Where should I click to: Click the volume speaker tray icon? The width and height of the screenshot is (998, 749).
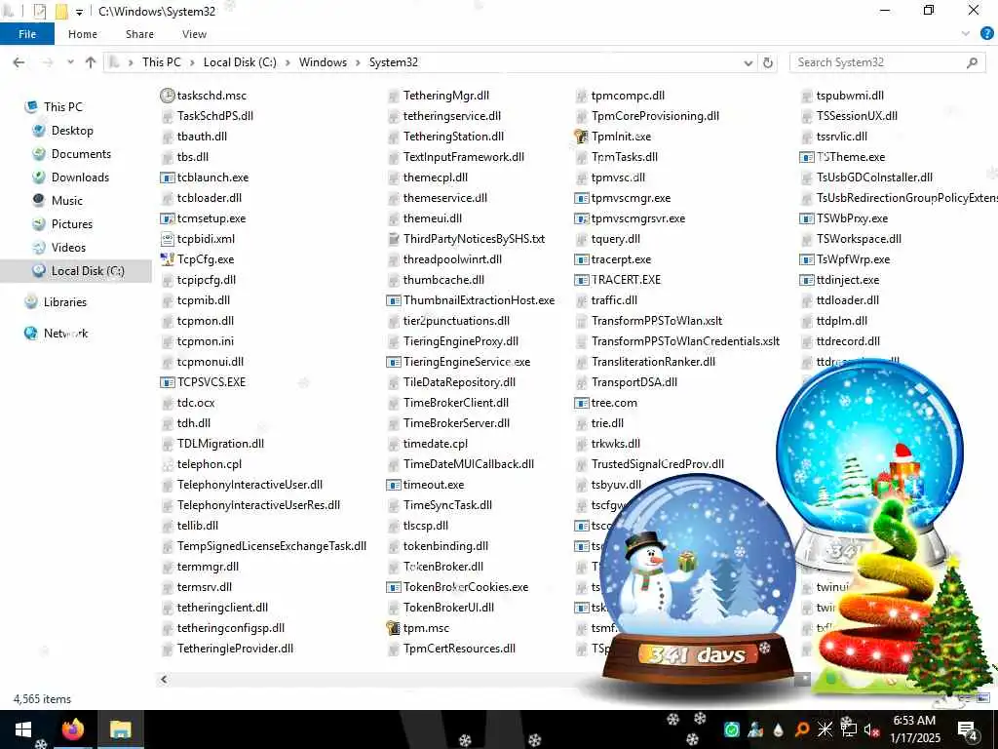pos(872,729)
